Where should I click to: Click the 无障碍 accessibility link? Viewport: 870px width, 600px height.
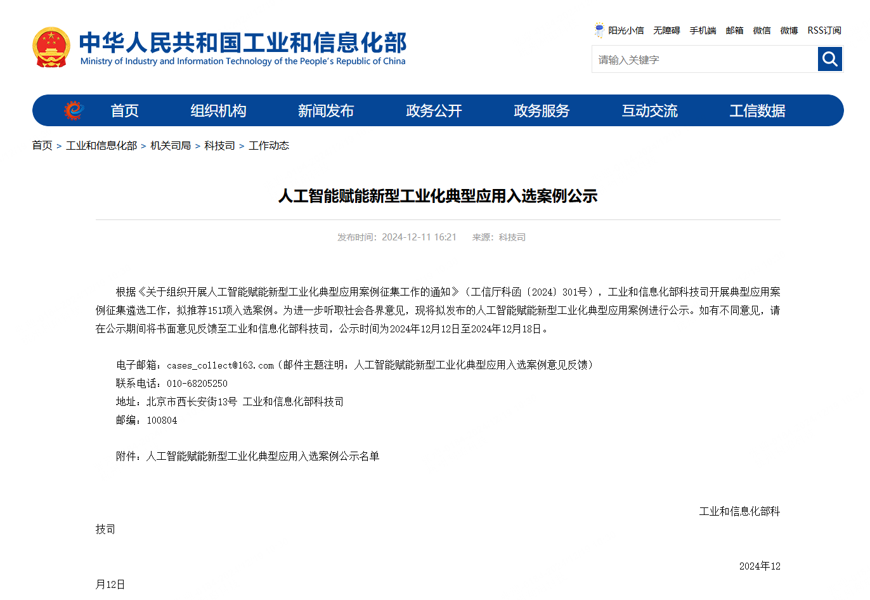(666, 30)
